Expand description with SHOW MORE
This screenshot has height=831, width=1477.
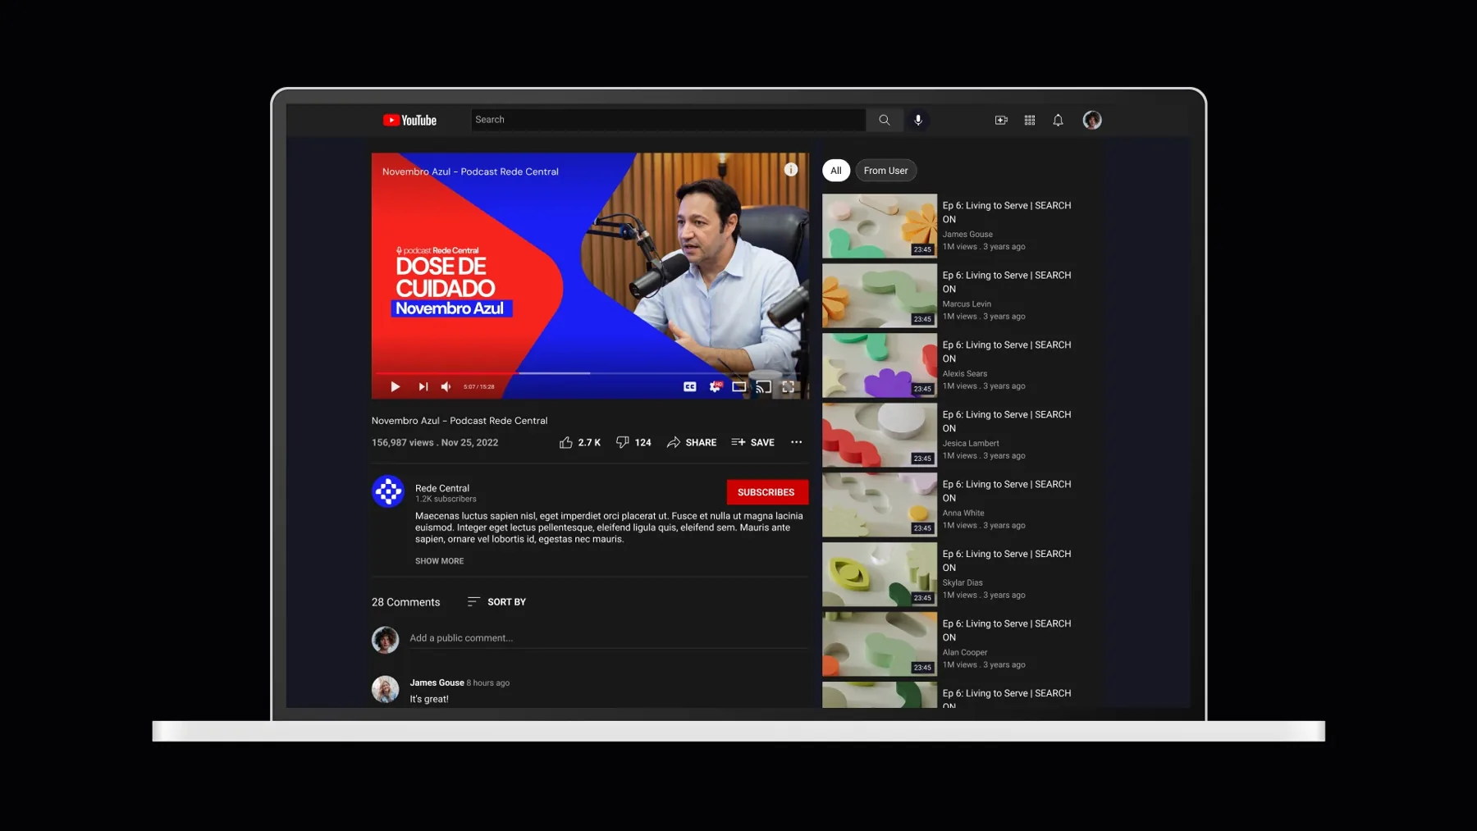(439, 561)
